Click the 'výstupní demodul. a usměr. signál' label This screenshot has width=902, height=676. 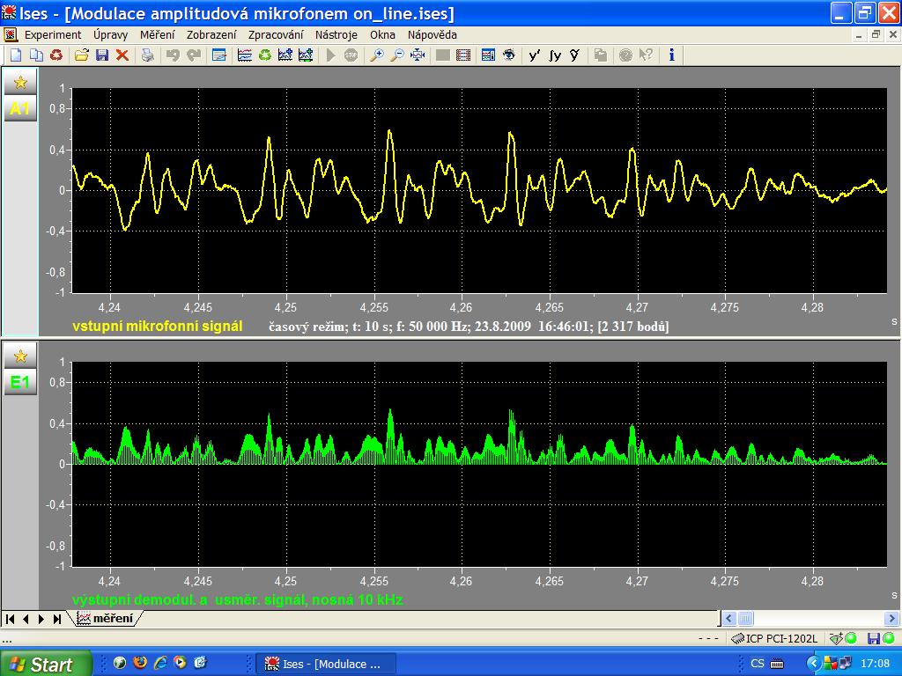point(237,600)
